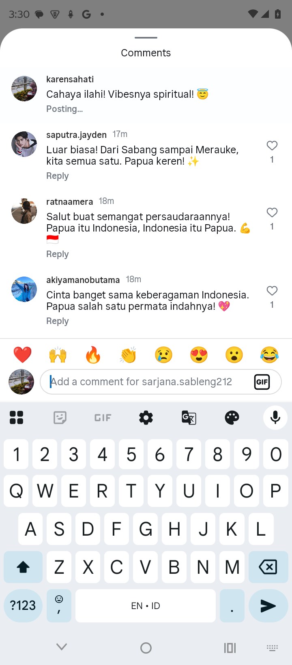Insert the red heart emoji reaction
This screenshot has width=292, height=665.
(x=22, y=355)
